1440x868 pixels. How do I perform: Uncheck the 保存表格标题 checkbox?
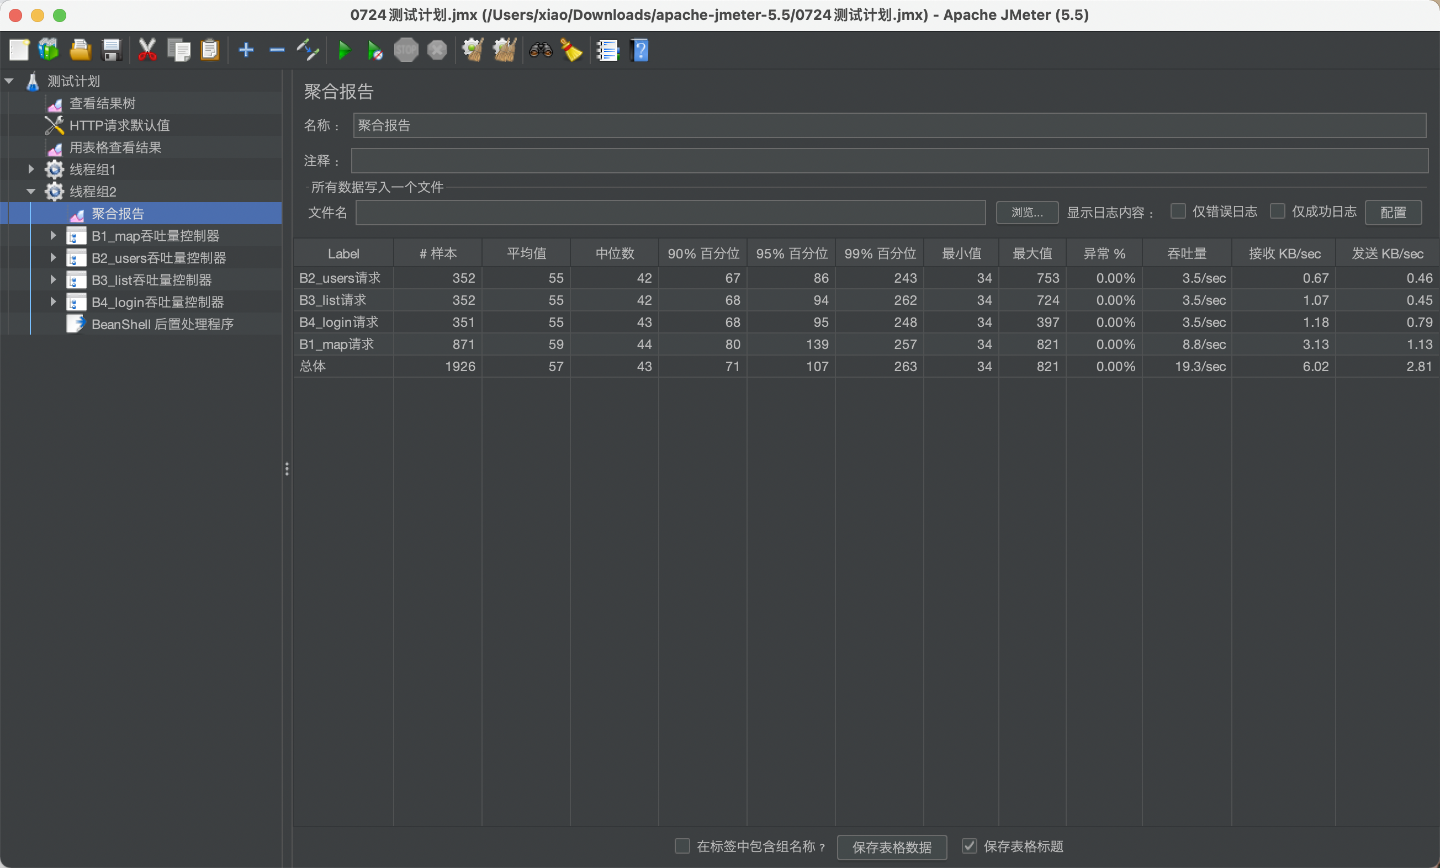coord(969,846)
